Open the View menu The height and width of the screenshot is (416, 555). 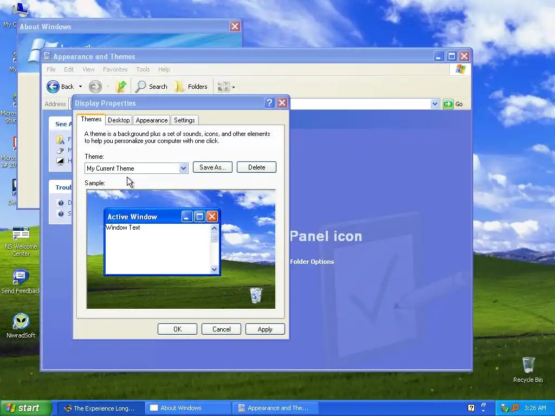tap(88, 69)
